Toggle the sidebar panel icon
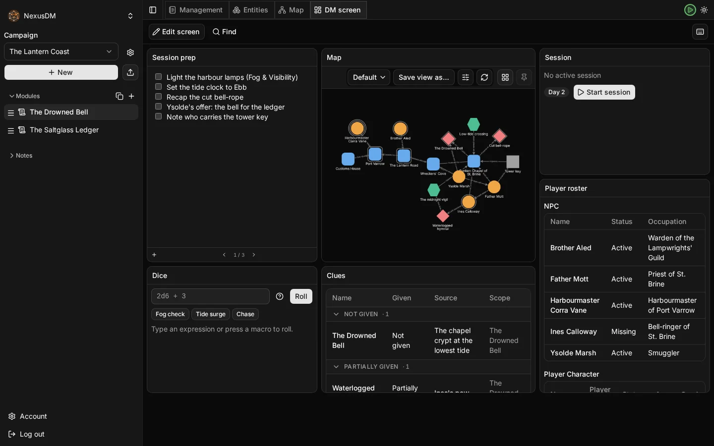The width and height of the screenshot is (714, 446). click(x=153, y=10)
